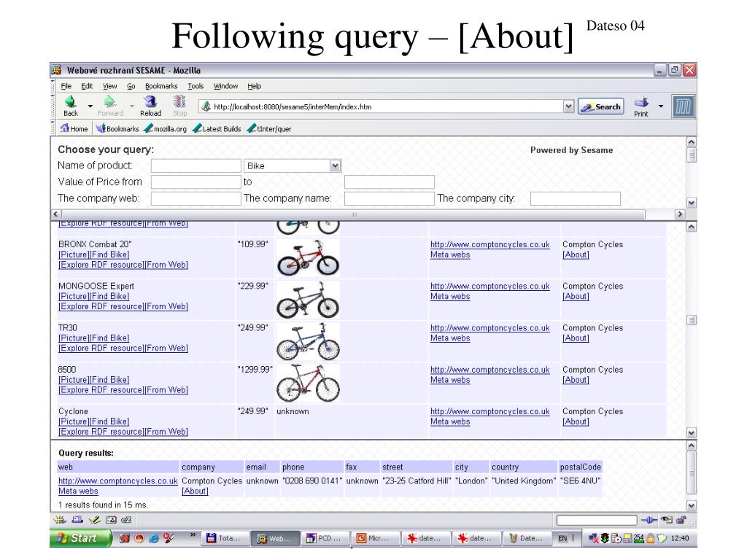Click the Reload page icon
The width and height of the screenshot is (747, 560).
tap(150, 101)
